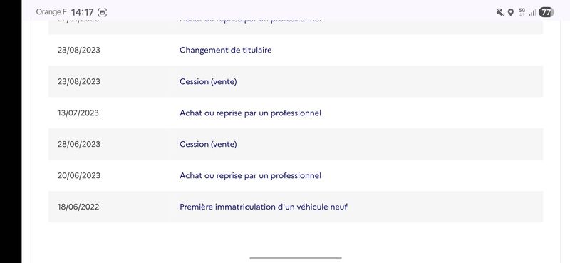Open Cession (vente) dated 28/06/2023
The image size is (570, 263).
[208, 145]
